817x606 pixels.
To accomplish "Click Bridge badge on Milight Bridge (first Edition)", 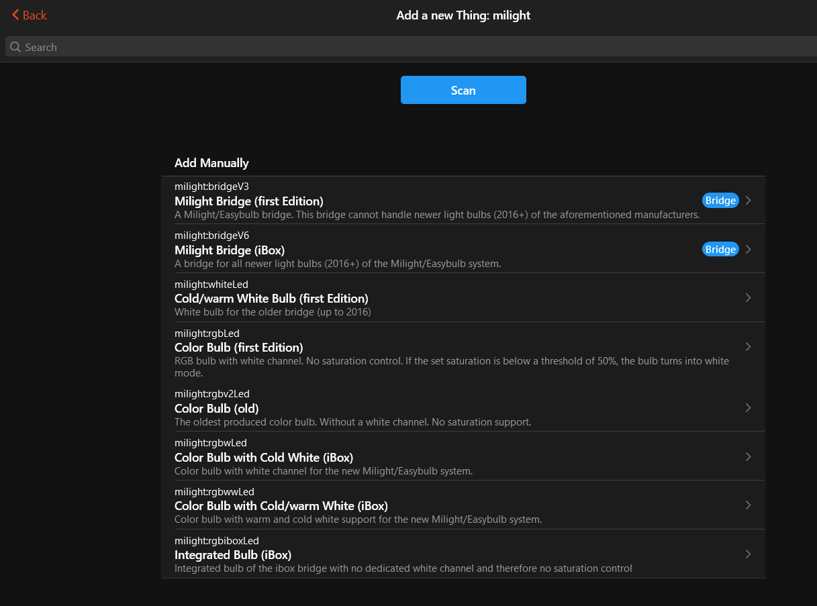I will 720,201.
